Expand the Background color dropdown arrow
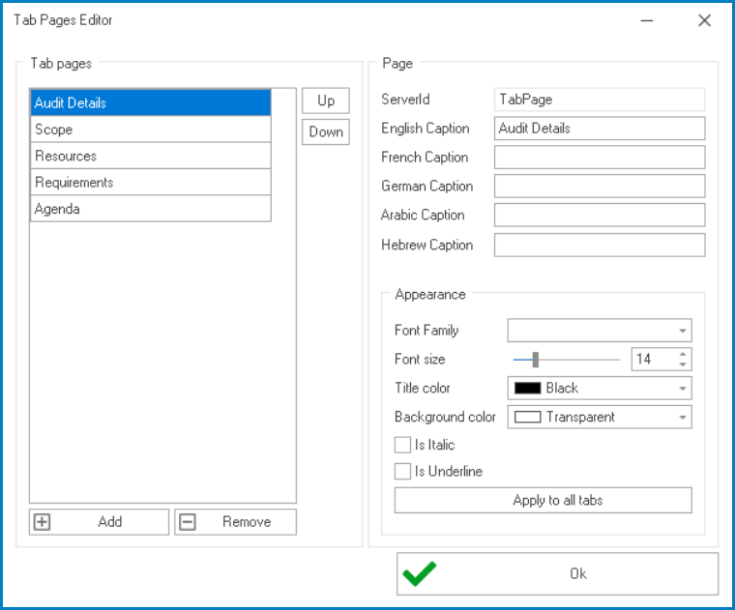This screenshot has height=610, width=735. (x=683, y=417)
